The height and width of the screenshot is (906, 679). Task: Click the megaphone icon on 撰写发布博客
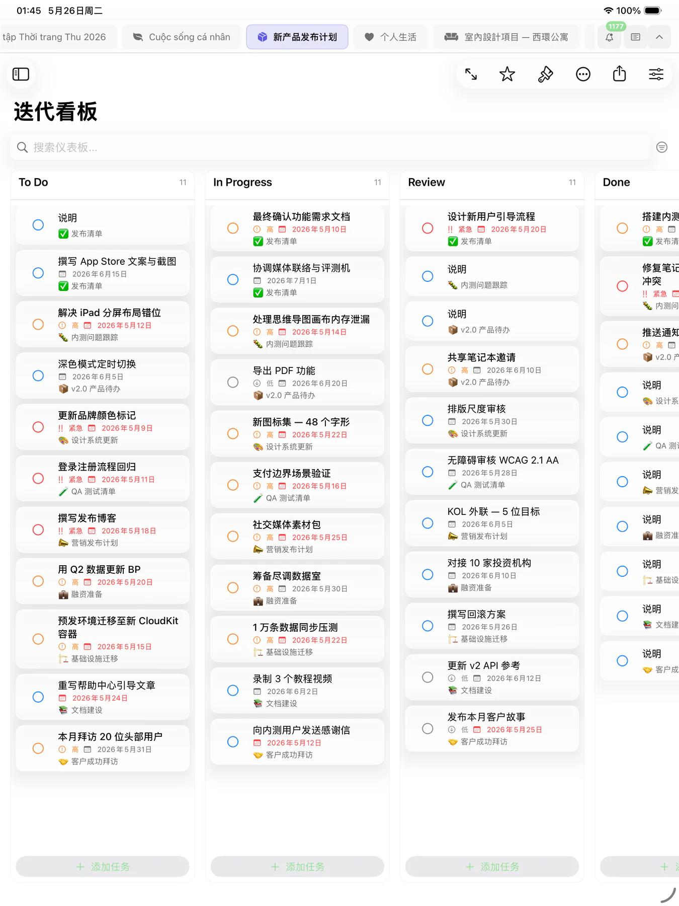coord(63,543)
